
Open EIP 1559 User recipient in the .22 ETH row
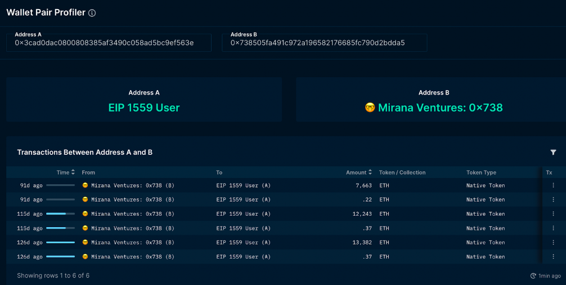(243, 199)
